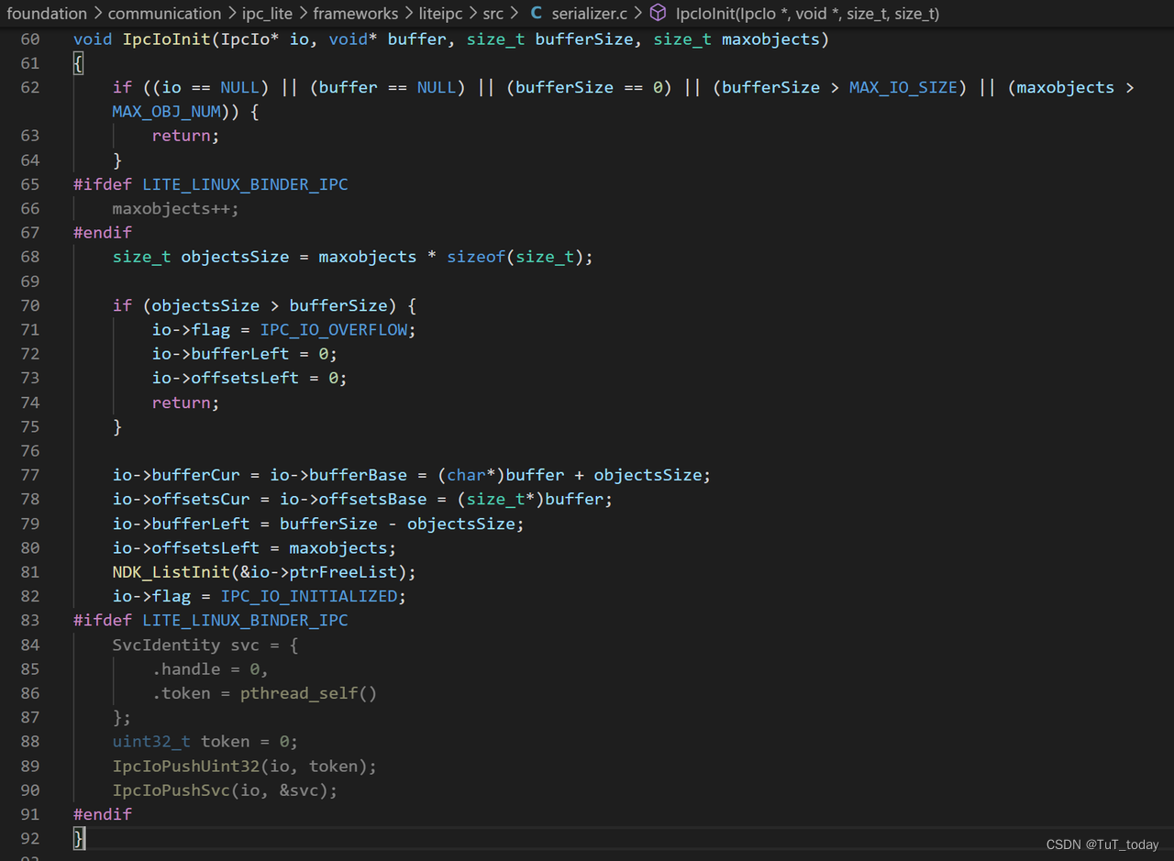Click NDK_ListInit on line 81
The height and width of the screenshot is (861, 1174).
172,572
